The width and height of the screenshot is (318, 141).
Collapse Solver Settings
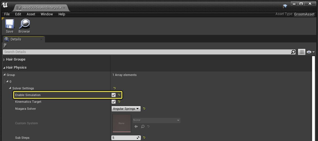pyautogui.click(x=10, y=88)
